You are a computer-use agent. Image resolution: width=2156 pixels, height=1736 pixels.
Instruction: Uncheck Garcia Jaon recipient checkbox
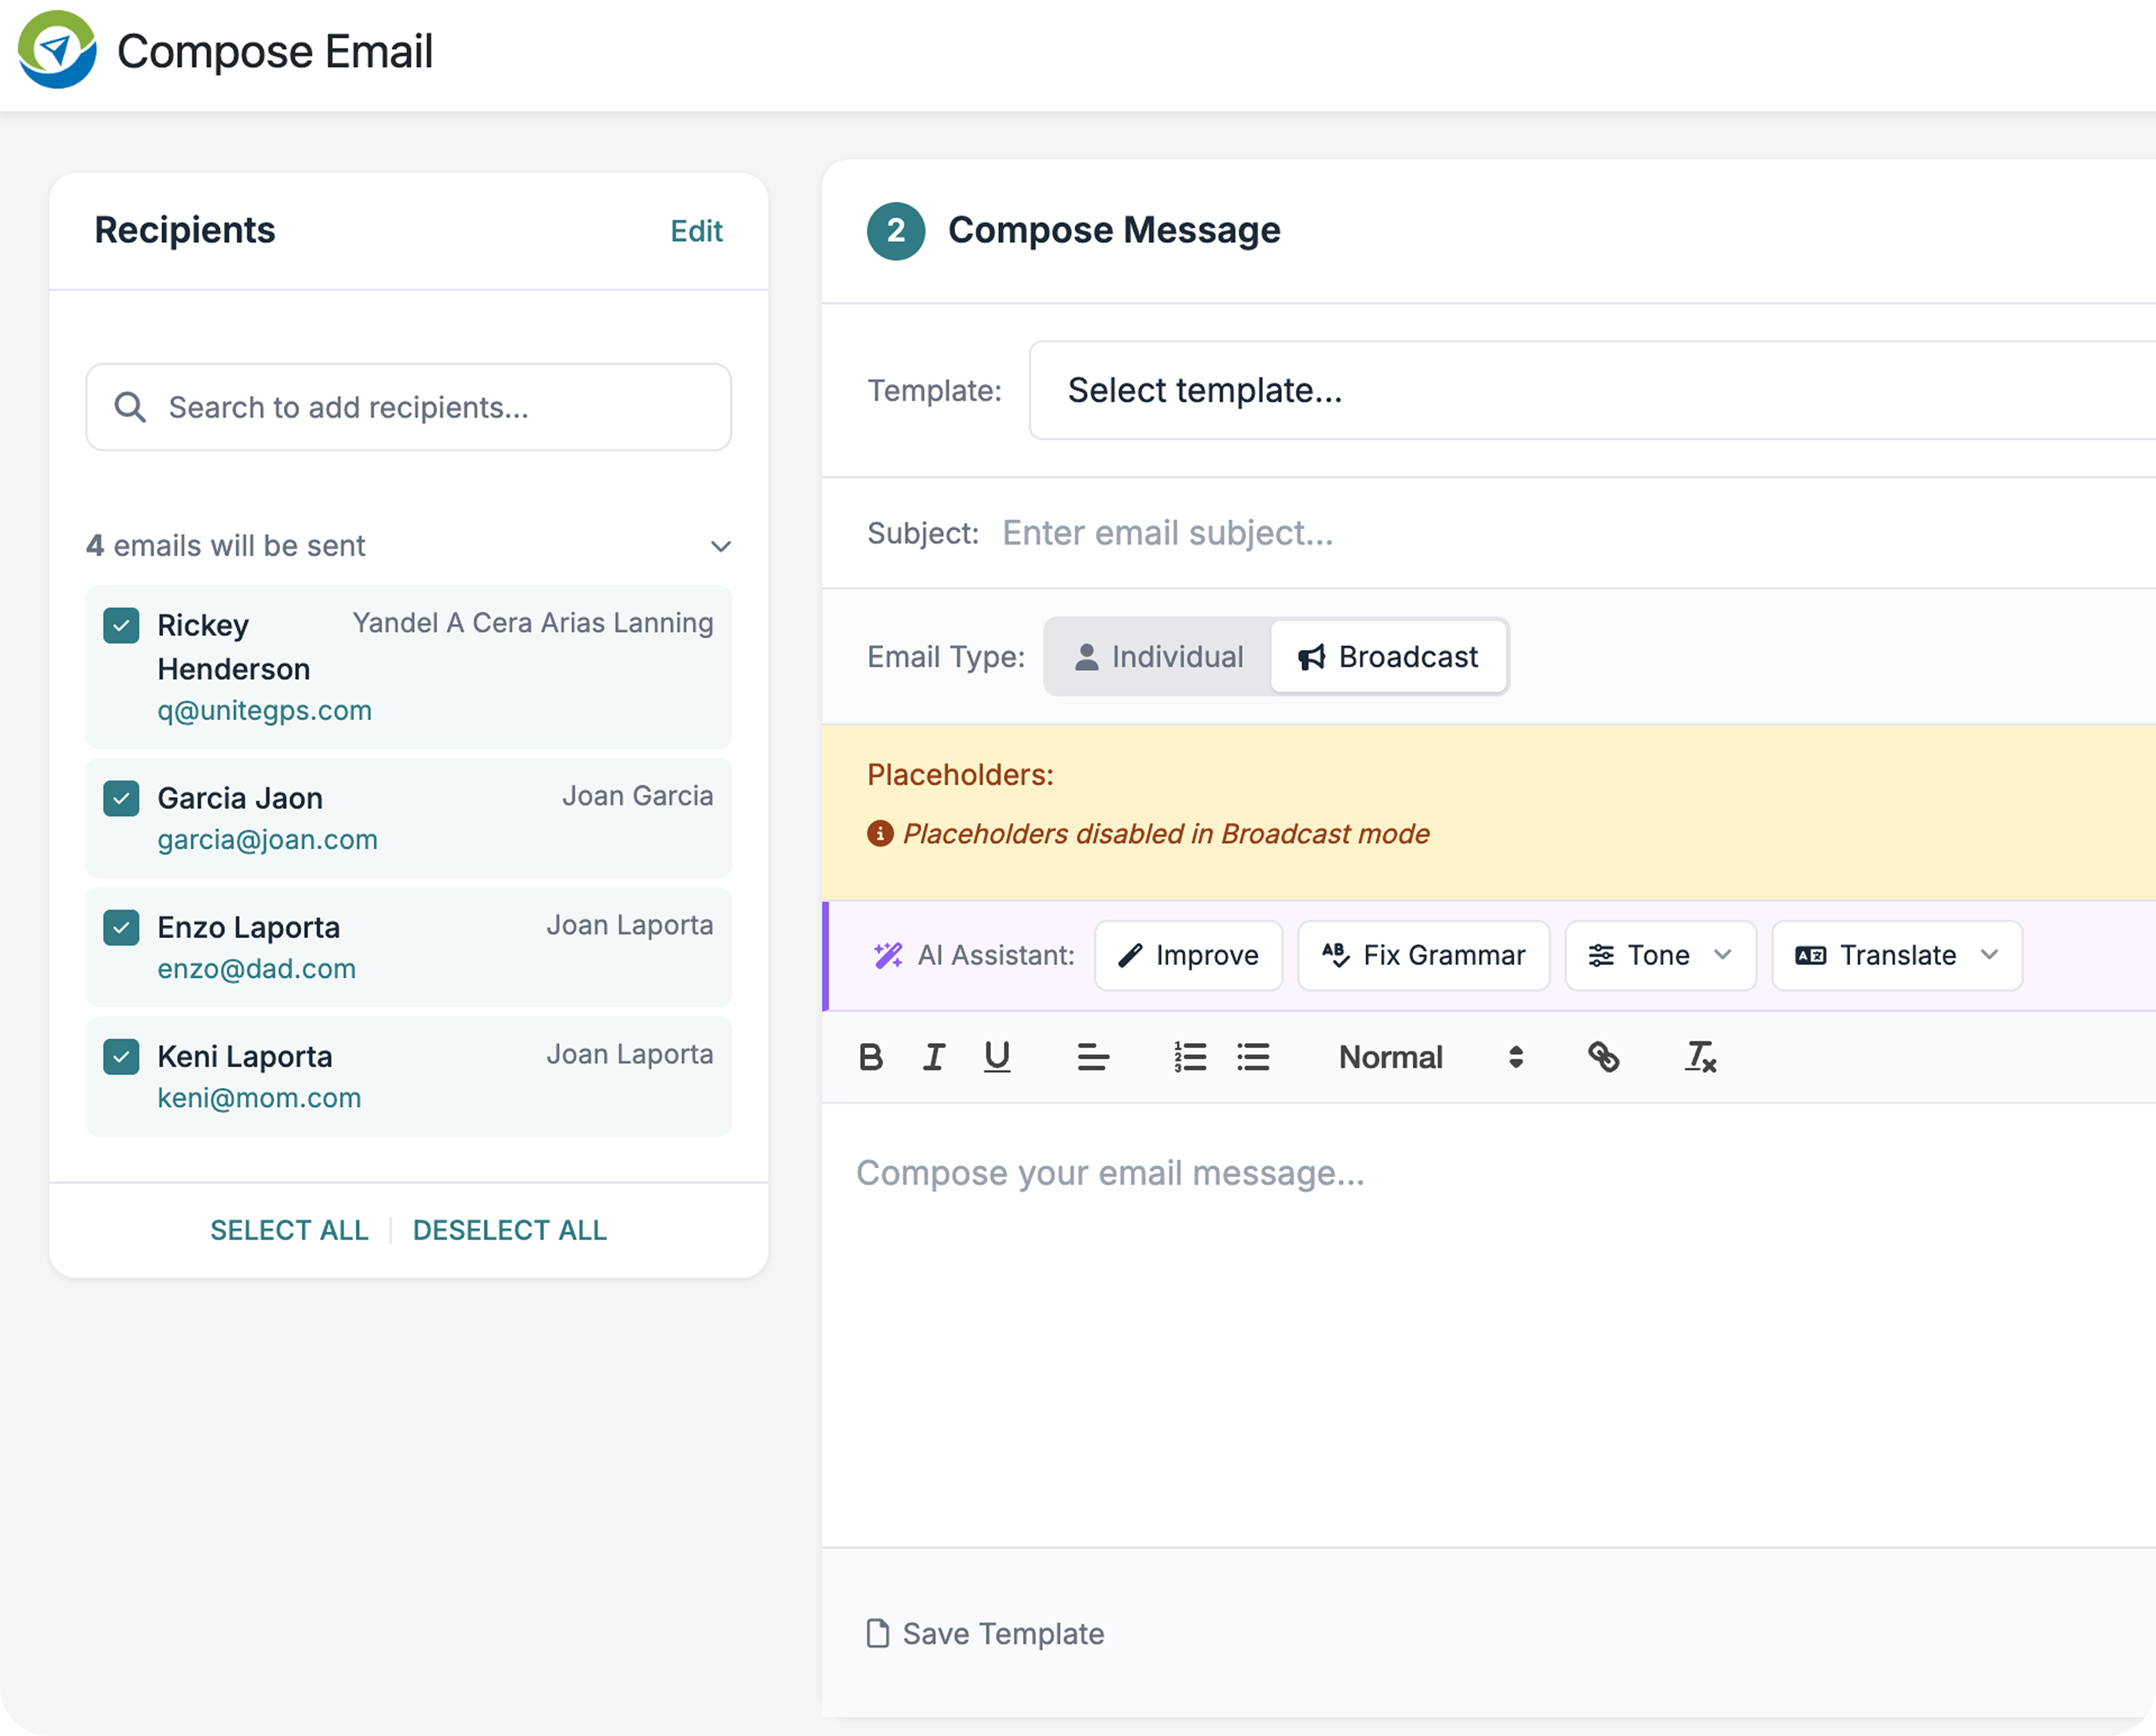121,799
